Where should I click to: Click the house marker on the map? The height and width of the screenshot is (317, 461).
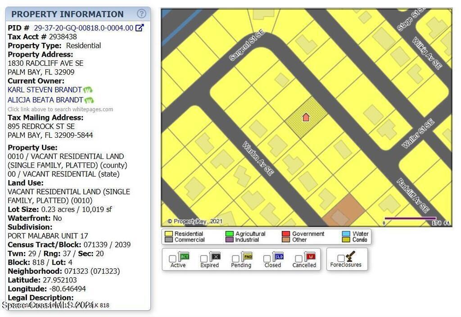(x=306, y=118)
